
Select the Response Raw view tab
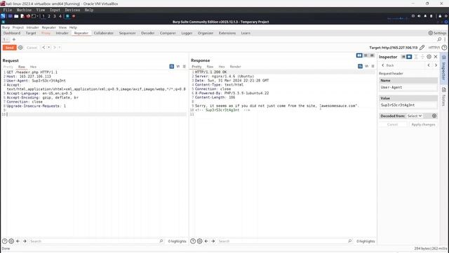pos(210,67)
